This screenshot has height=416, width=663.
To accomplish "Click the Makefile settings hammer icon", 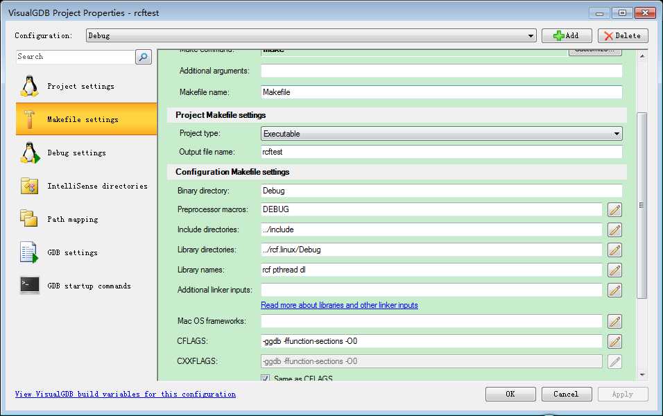I will (29, 119).
